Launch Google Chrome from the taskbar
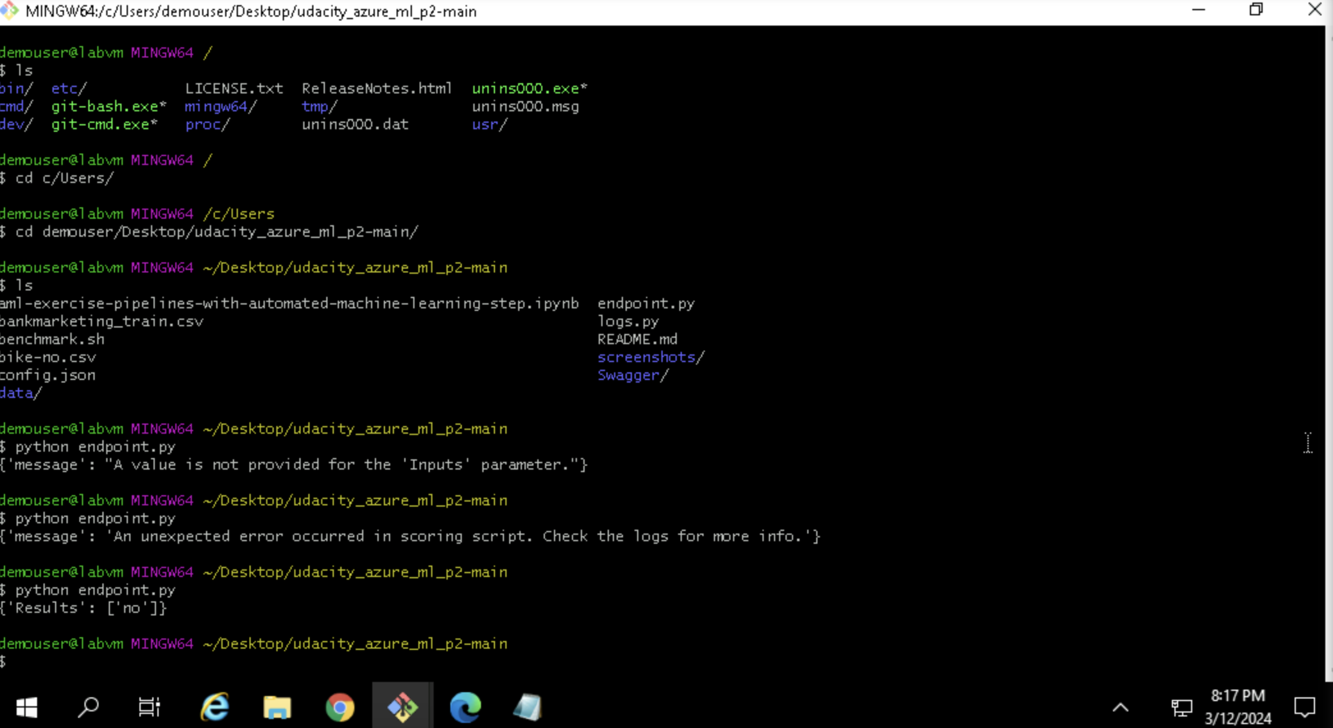Screen dimensions: 1333x728 340,707
